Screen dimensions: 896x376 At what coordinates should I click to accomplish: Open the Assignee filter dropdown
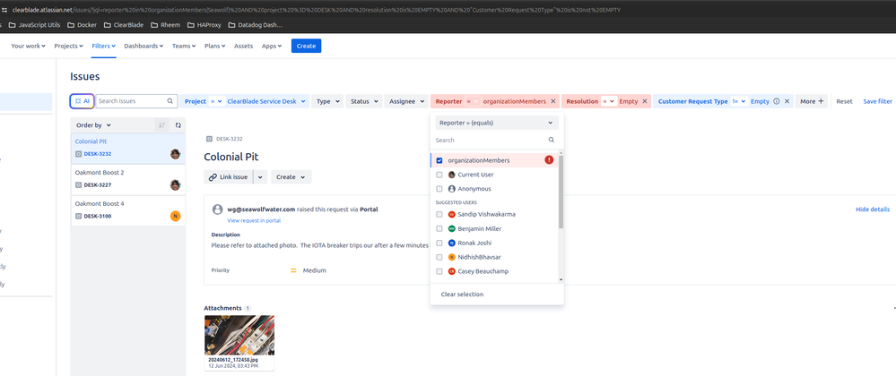click(405, 101)
